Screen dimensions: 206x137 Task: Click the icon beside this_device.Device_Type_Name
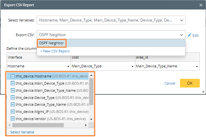pos(13,104)
